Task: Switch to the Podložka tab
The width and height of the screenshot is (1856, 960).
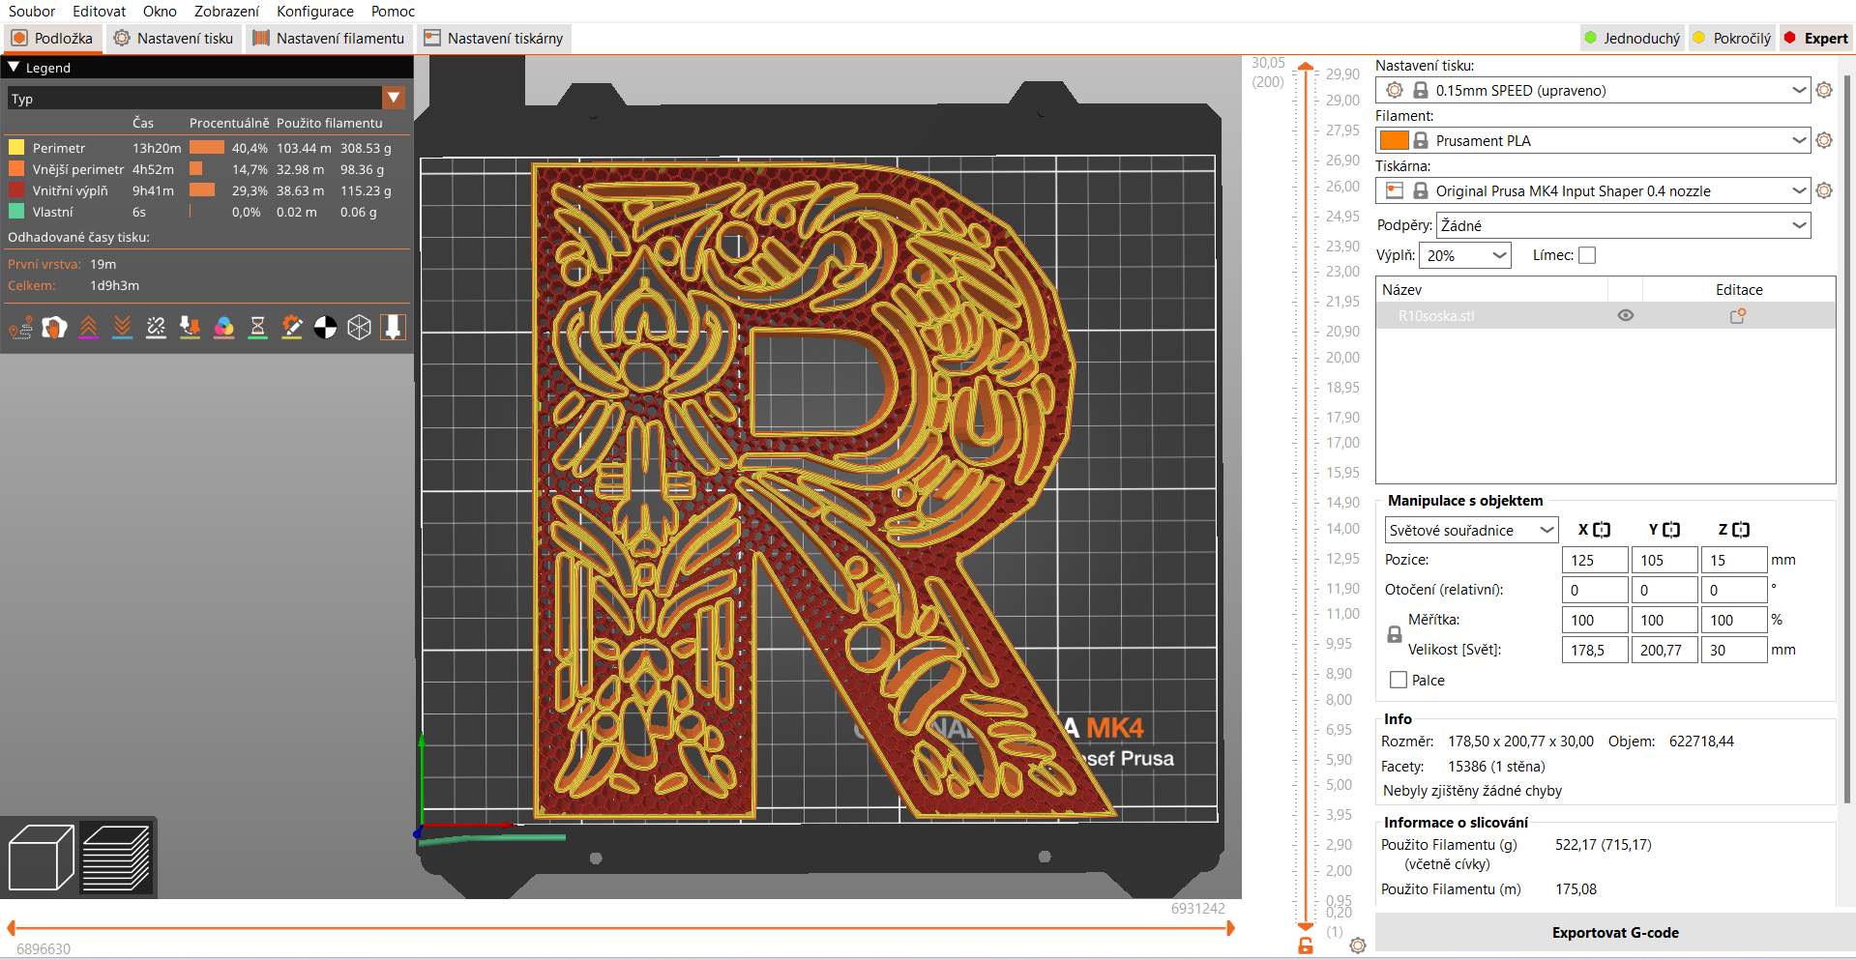Action: click(x=53, y=39)
